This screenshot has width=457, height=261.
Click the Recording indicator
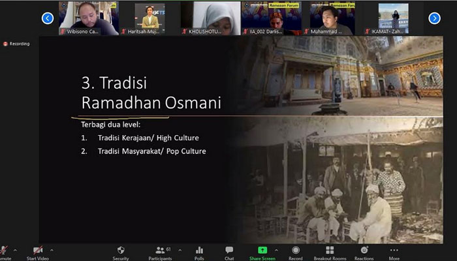(16, 44)
